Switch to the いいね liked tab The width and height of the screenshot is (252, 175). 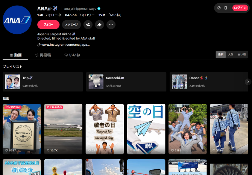72,55
